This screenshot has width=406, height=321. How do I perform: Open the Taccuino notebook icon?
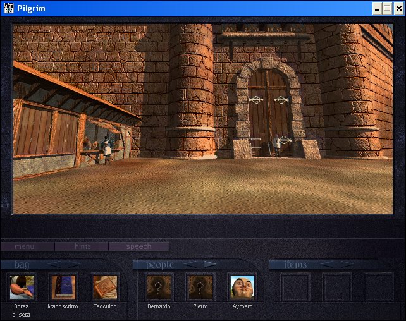[105, 287]
